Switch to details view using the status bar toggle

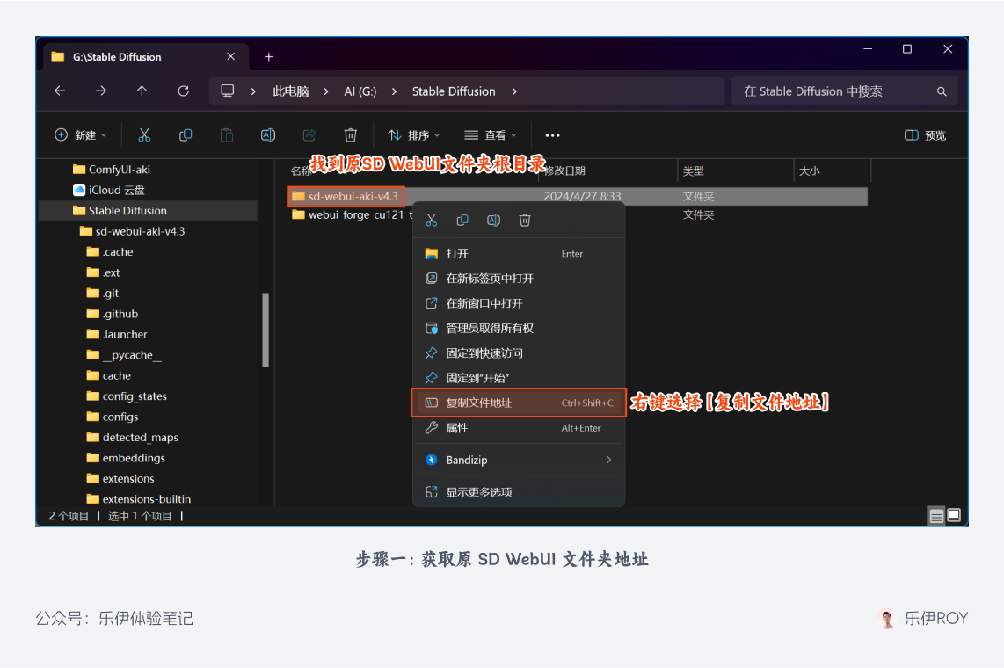point(935,516)
